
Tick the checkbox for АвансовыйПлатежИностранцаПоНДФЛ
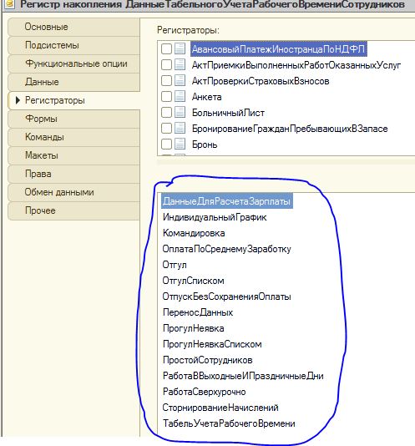(x=166, y=49)
